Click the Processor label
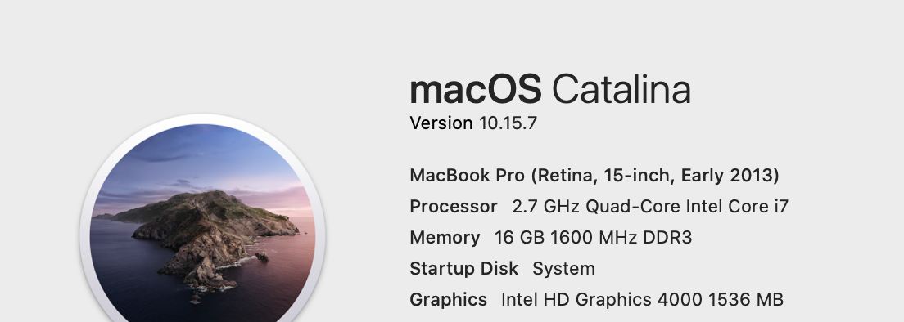 [453, 207]
